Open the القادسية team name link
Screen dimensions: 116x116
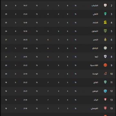tap(94, 65)
